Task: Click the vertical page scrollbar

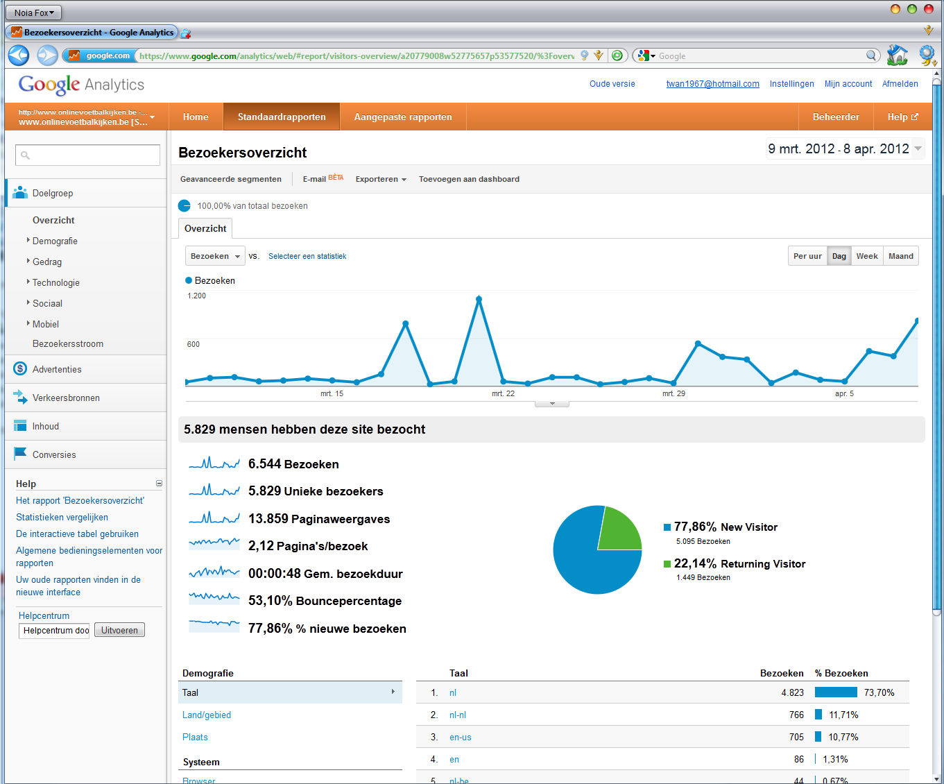Action: (937, 347)
